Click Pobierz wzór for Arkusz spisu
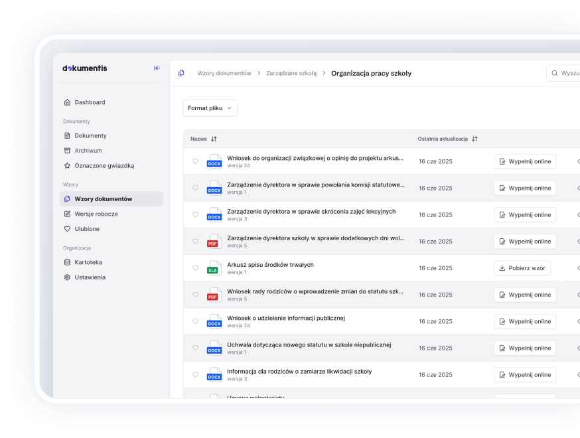580x438 pixels. tap(522, 268)
